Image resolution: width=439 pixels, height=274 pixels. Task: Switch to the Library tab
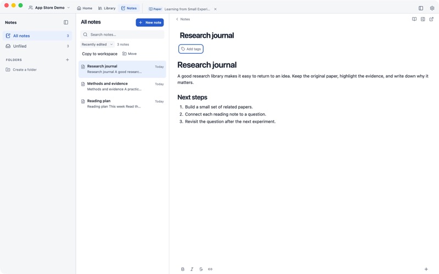[106, 8]
